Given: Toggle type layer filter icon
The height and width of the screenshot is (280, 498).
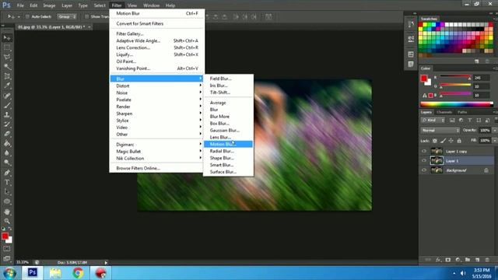Looking at the screenshot, I should pyautogui.click(x=470, y=121).
